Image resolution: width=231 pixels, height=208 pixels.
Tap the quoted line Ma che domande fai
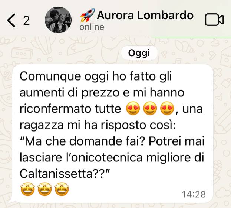click(x=82, y=141)
